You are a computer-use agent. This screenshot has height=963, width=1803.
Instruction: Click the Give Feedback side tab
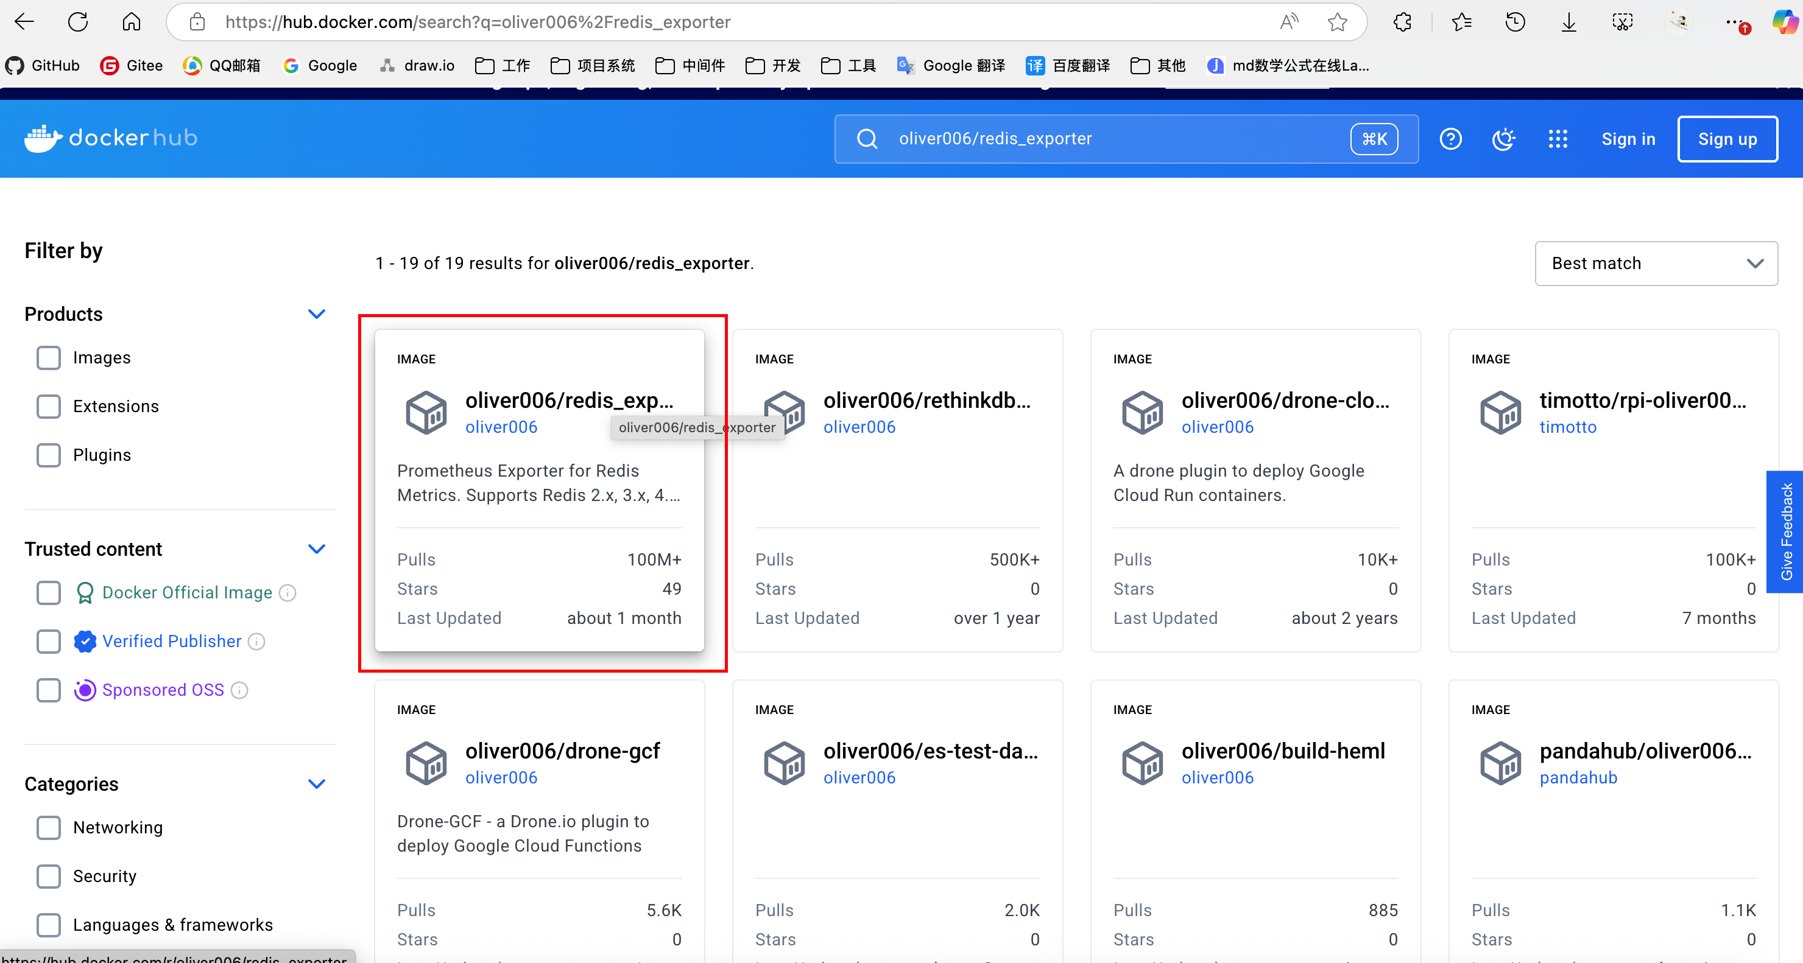click(1785, 531)
